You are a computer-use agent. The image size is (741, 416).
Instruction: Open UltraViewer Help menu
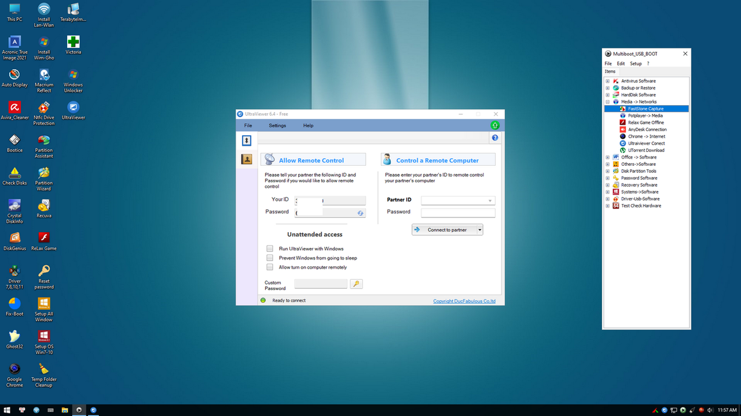(x=308, y=125)
